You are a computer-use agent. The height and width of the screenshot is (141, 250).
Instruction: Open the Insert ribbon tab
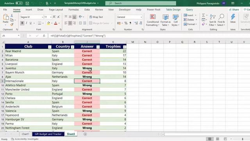[x=29, y=9]
